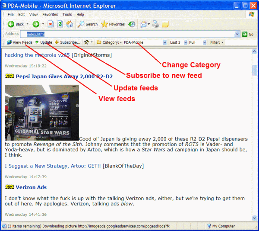Click the R2-D2 Pepsi poster image
This screenshot has height=231, width=259.
(x=42, y=112)
